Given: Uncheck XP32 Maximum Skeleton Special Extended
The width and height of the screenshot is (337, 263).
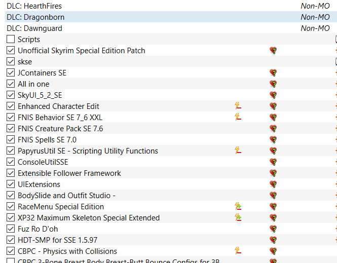Looking at the screenshot, I should click(11, 218).
